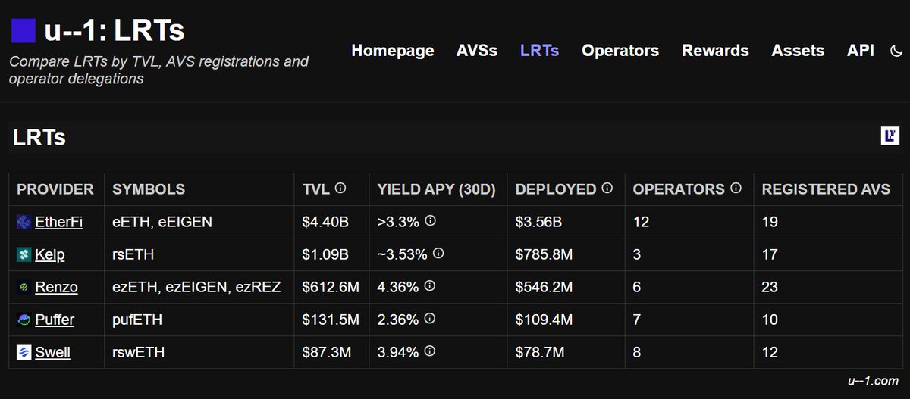Click the >3.3% yield value

tap(397, 222)
